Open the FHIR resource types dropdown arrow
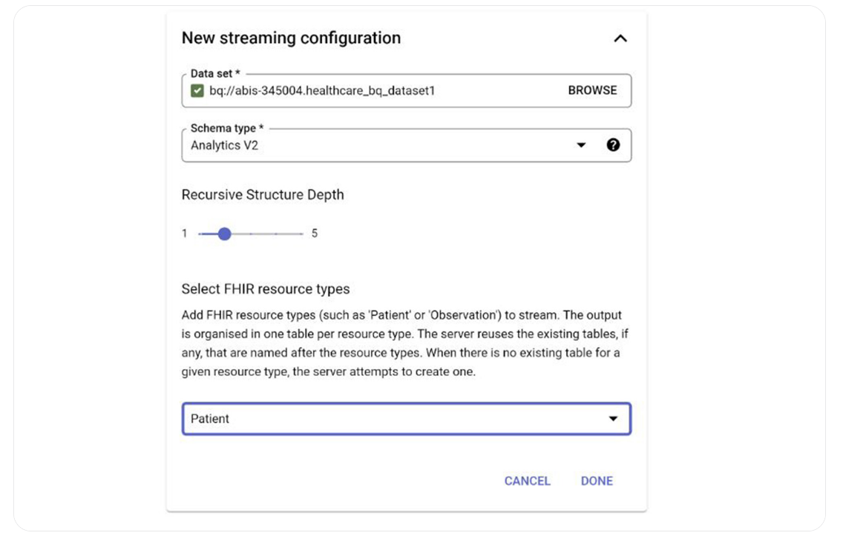 (x=613, y=419)
